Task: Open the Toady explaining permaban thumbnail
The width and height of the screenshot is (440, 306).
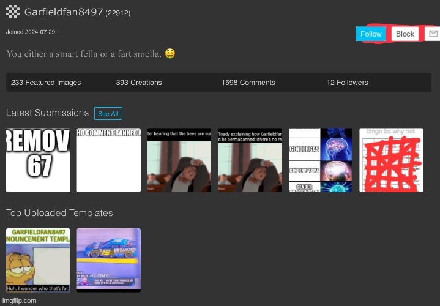Action: (x=250, y=160)
